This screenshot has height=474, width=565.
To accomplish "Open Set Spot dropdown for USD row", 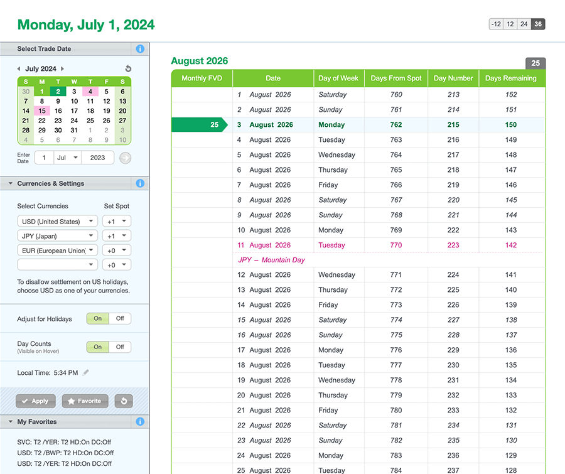I will [x=117, y=222].
